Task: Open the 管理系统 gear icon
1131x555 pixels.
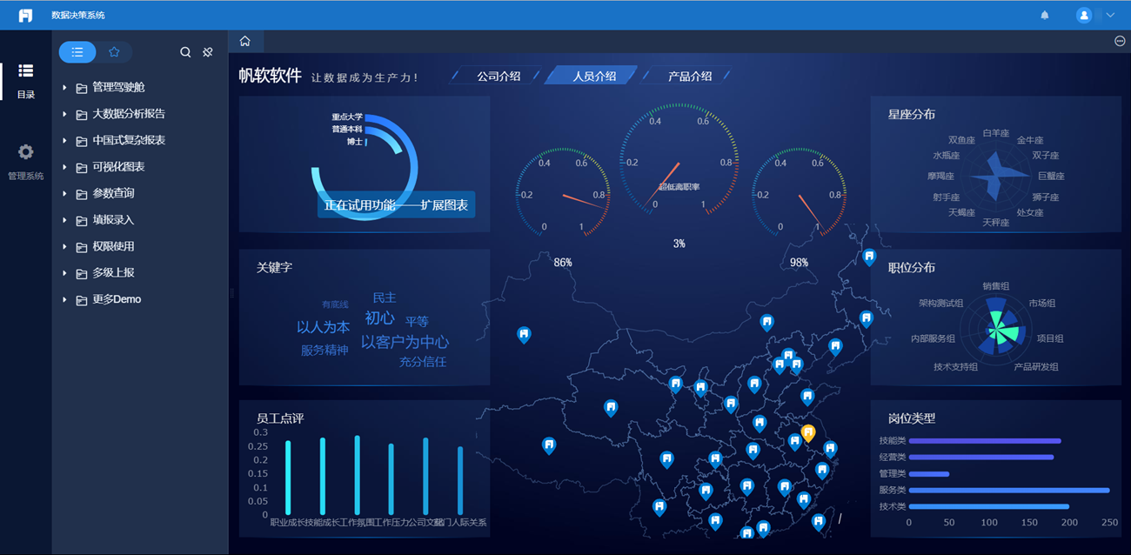Action: pos(25,152)
